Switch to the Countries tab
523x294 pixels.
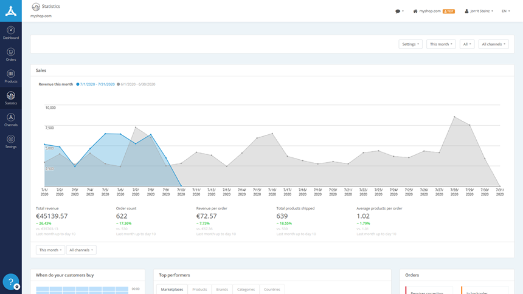[272, 289]
